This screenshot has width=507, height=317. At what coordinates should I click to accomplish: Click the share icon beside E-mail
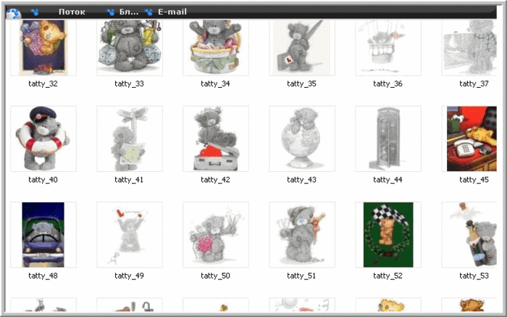(148, 12)
